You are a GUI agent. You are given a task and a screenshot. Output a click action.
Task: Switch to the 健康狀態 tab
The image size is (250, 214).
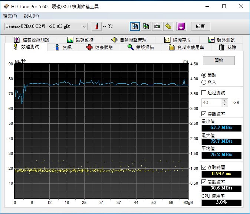99,48
